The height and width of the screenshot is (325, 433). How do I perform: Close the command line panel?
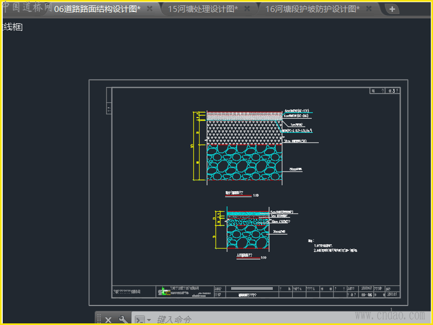point(108,320)
